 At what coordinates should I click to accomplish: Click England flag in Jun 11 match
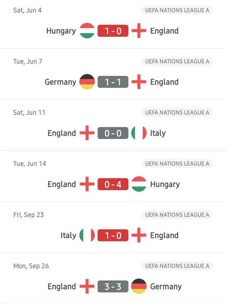[87, 133]
